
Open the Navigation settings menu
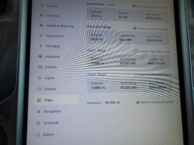coord(52,111)
